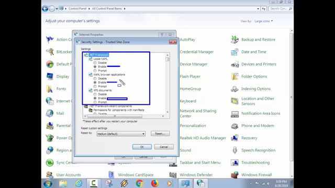Click the Forward navigation button
Viewport: 335px width, 188px height.
coord(52,9)
